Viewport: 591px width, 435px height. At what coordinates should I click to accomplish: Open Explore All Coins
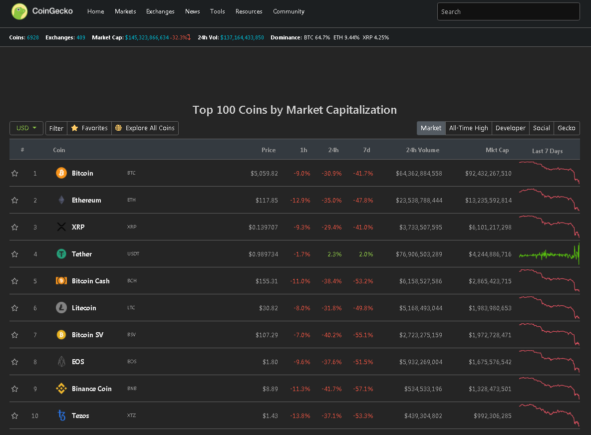pyautogui.click(x=145, y=128)
